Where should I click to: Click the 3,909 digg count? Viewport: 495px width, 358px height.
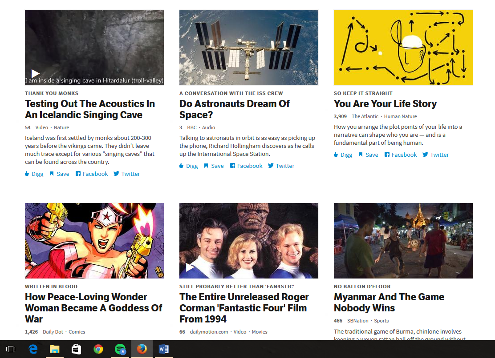click(x=340, y=116)
